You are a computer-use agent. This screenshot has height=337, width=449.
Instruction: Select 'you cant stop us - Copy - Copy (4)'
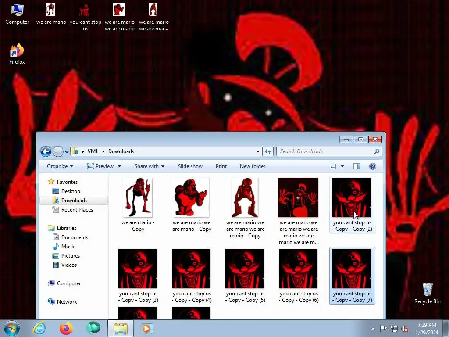point(191,276)
